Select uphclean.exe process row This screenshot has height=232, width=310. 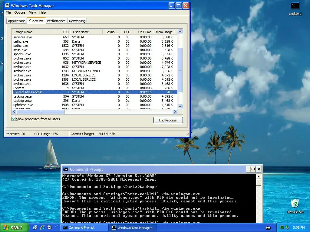[x=94, y=105]
